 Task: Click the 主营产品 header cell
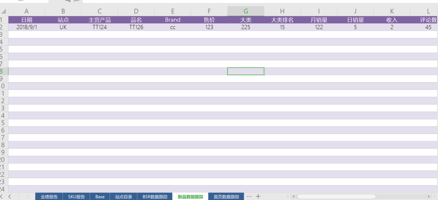pos(100,20)
